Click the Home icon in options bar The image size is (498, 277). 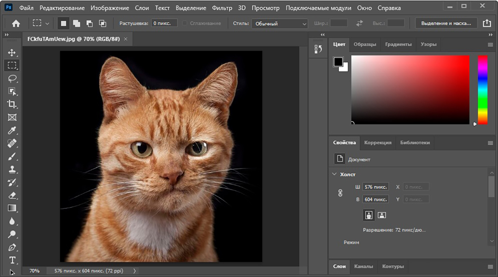16,23
